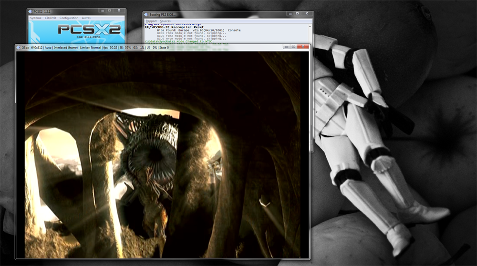Click the PCSX2 PS2 Emulator logo banner

[x=77, y=32]
